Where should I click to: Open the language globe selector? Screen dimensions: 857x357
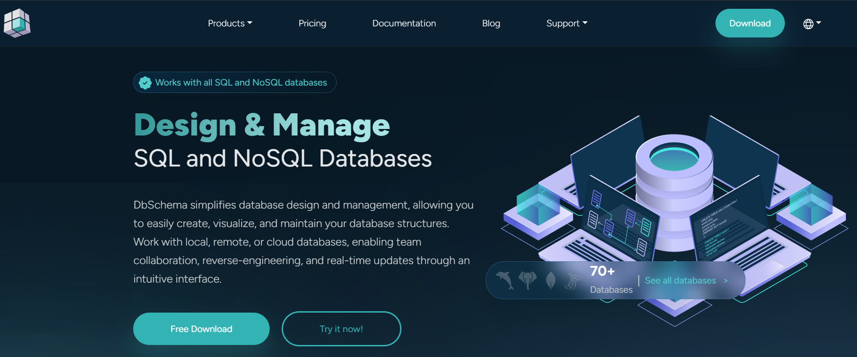[812, 24]
